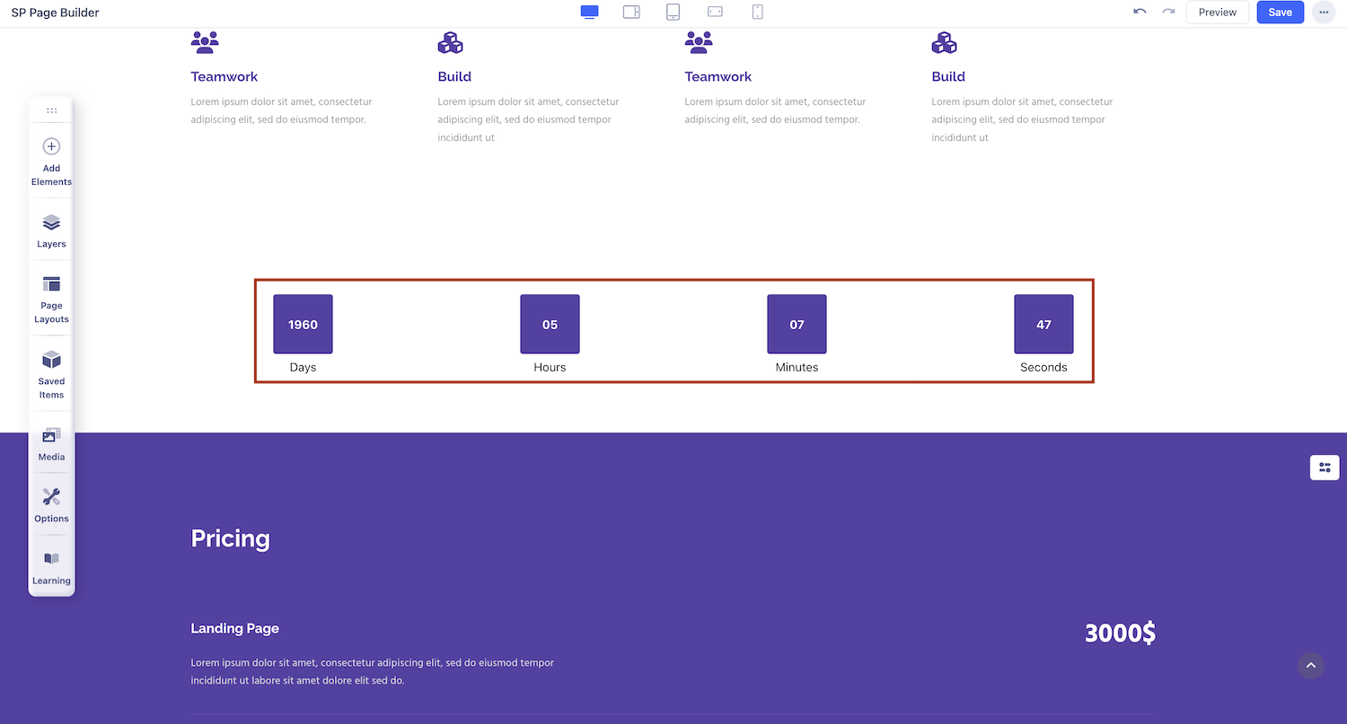The width and height of the screenshot is (1347, 724).
Task: Switch to desktop device view
Action: (589, 12)
